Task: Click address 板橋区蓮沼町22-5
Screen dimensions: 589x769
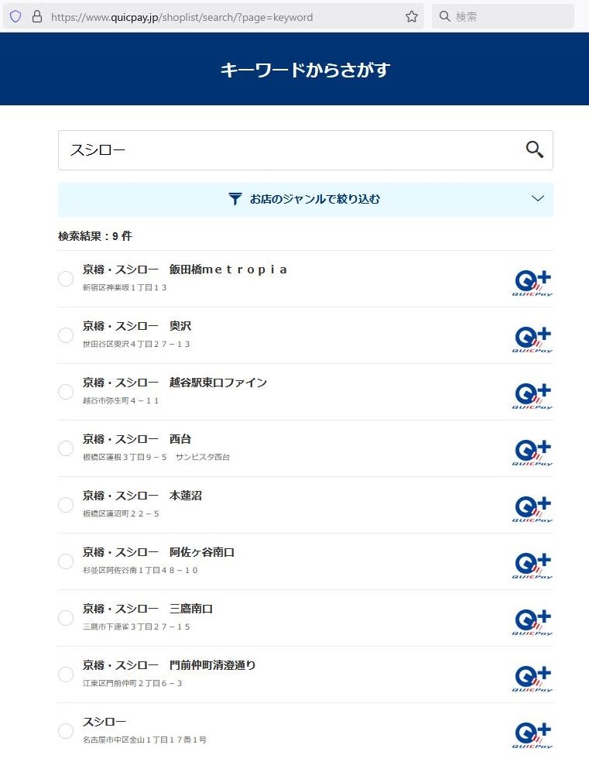Action: tap(121, 513)
